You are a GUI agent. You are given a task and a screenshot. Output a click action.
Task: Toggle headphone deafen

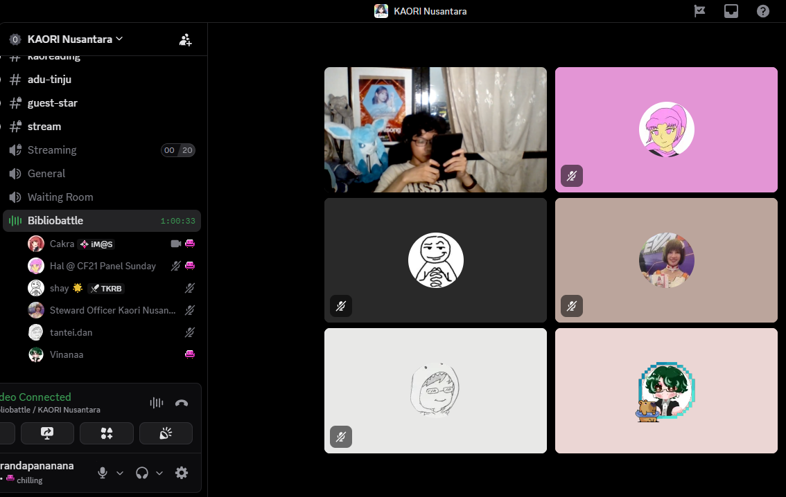[142, 473]
